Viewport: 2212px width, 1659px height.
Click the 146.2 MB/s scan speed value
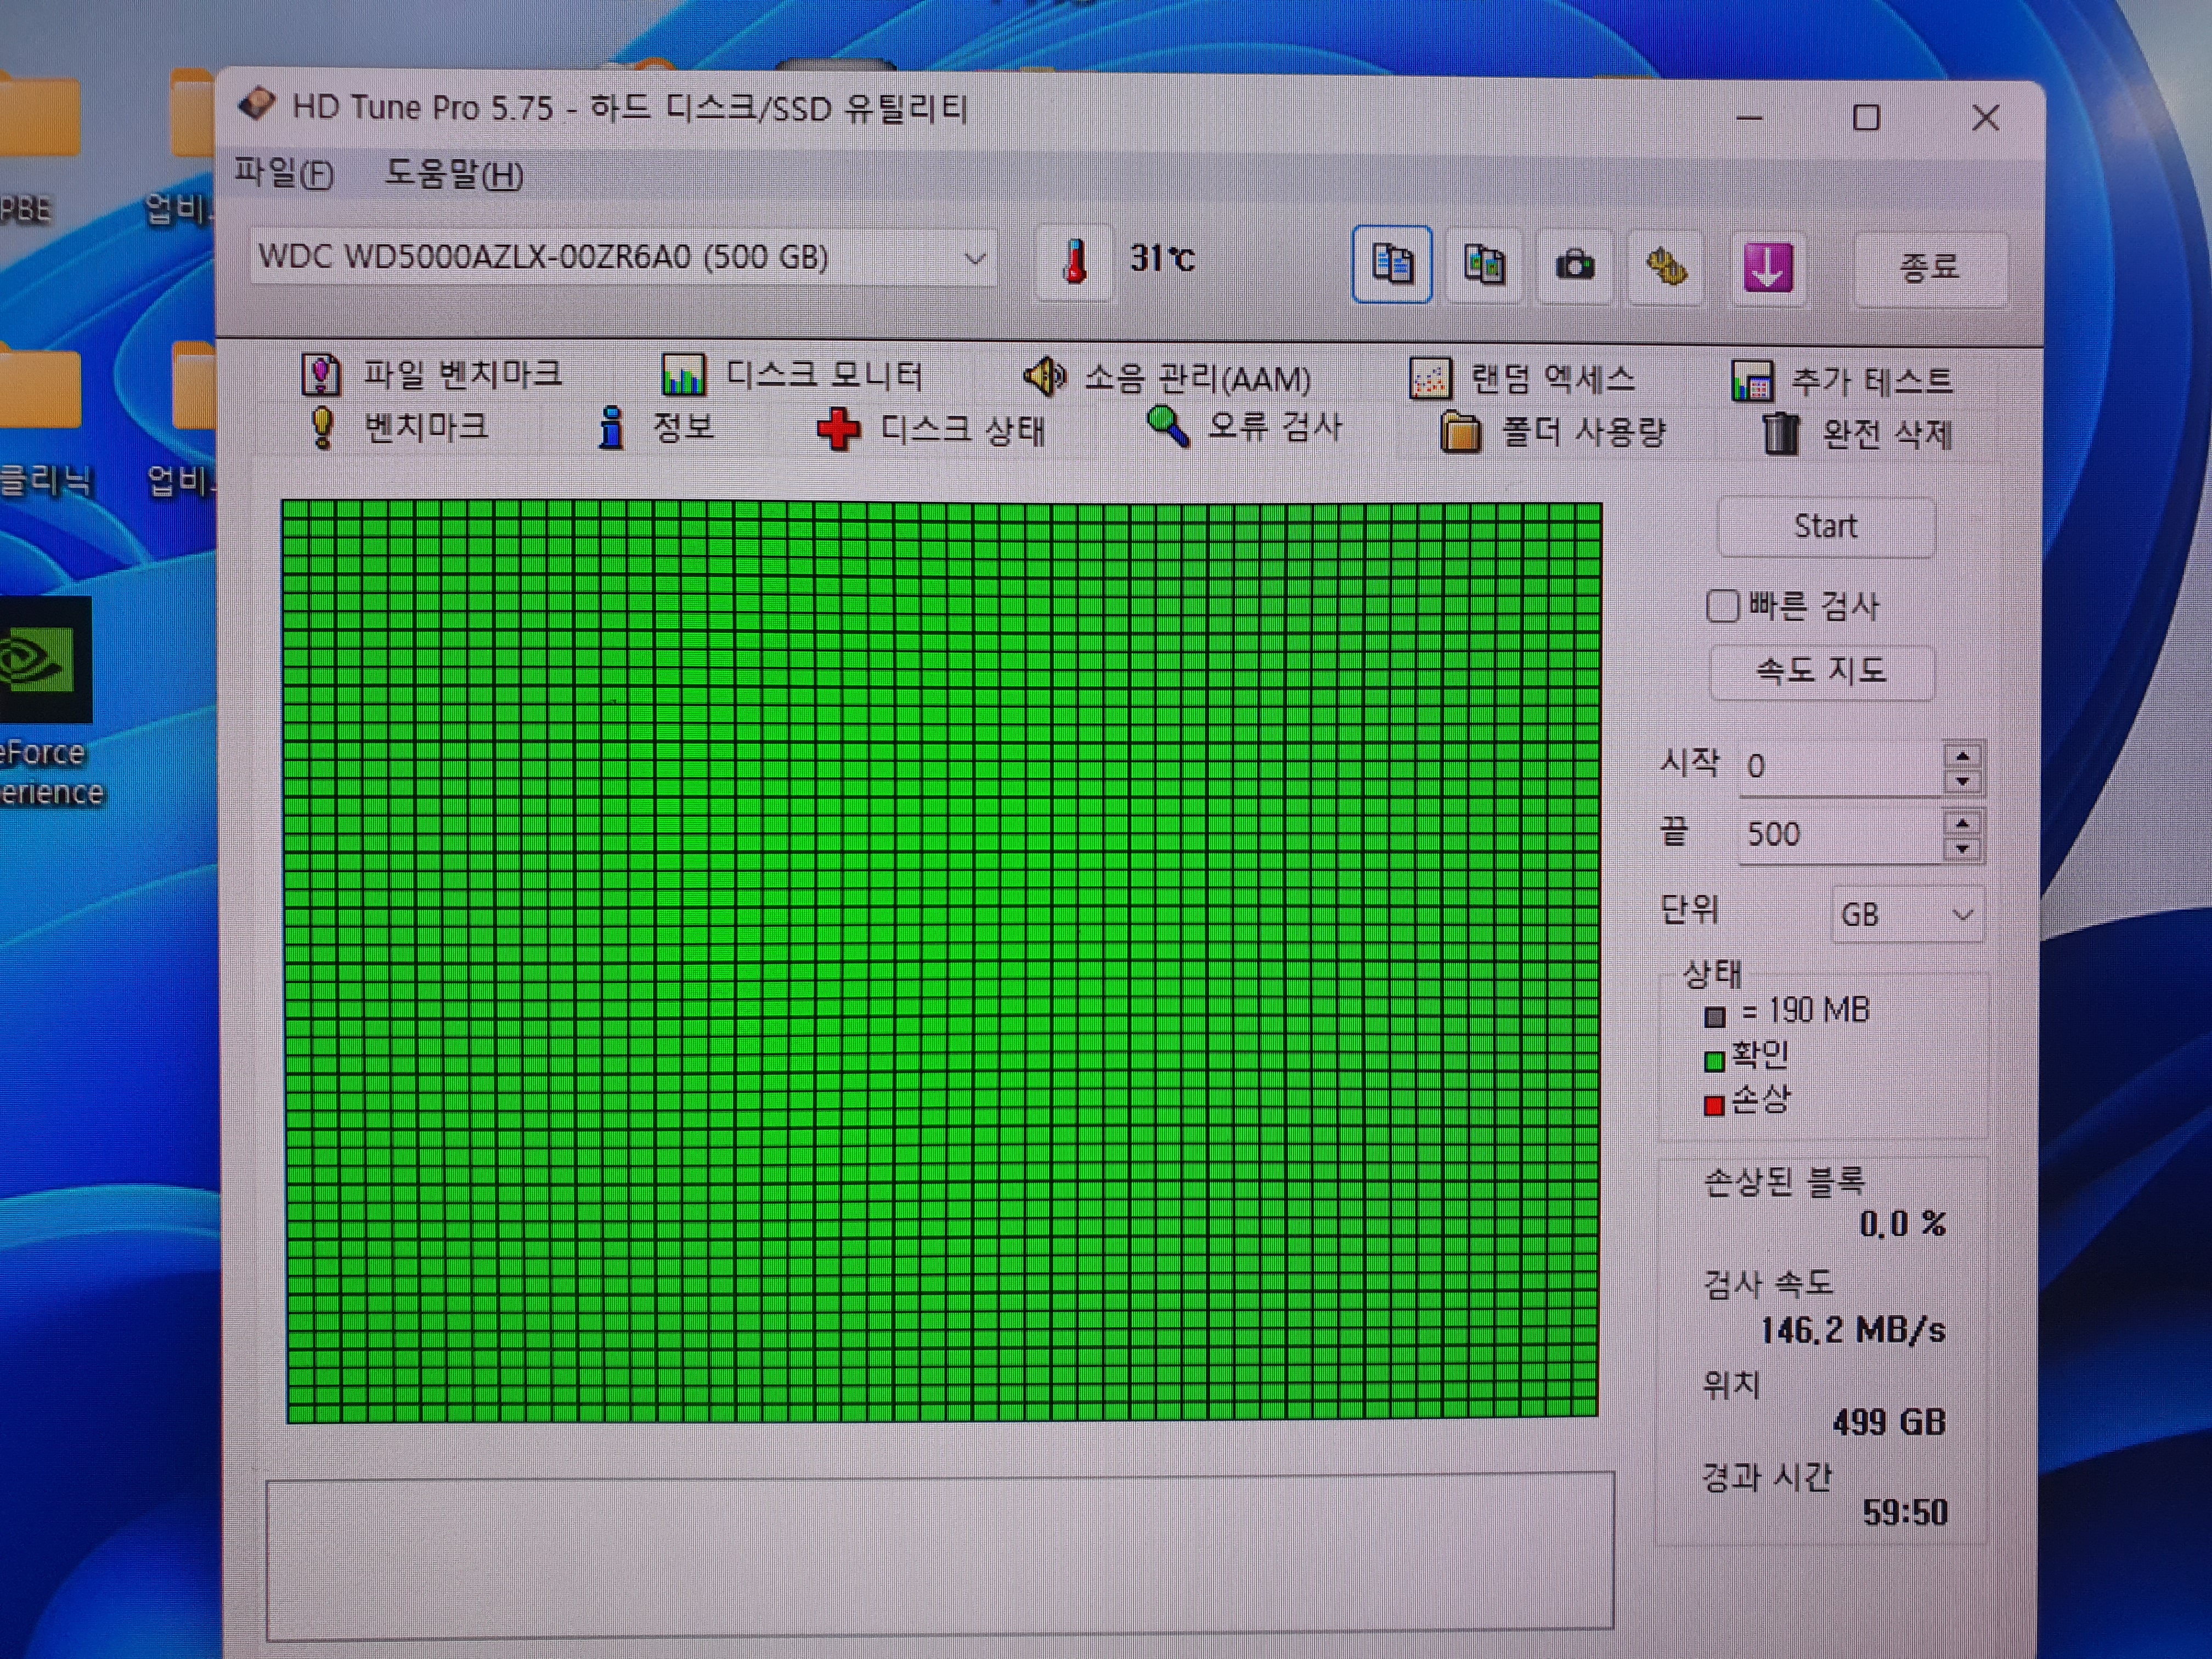click(1853, 1330)
